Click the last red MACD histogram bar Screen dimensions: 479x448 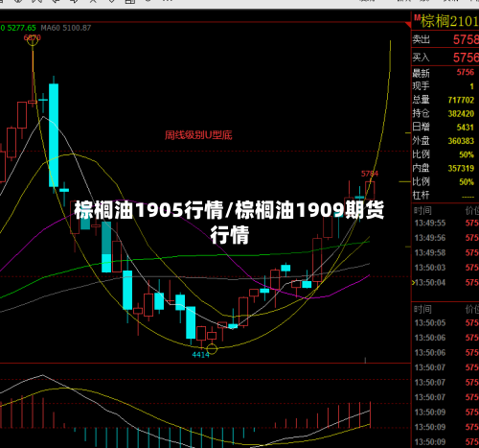(x=370, y=414)
